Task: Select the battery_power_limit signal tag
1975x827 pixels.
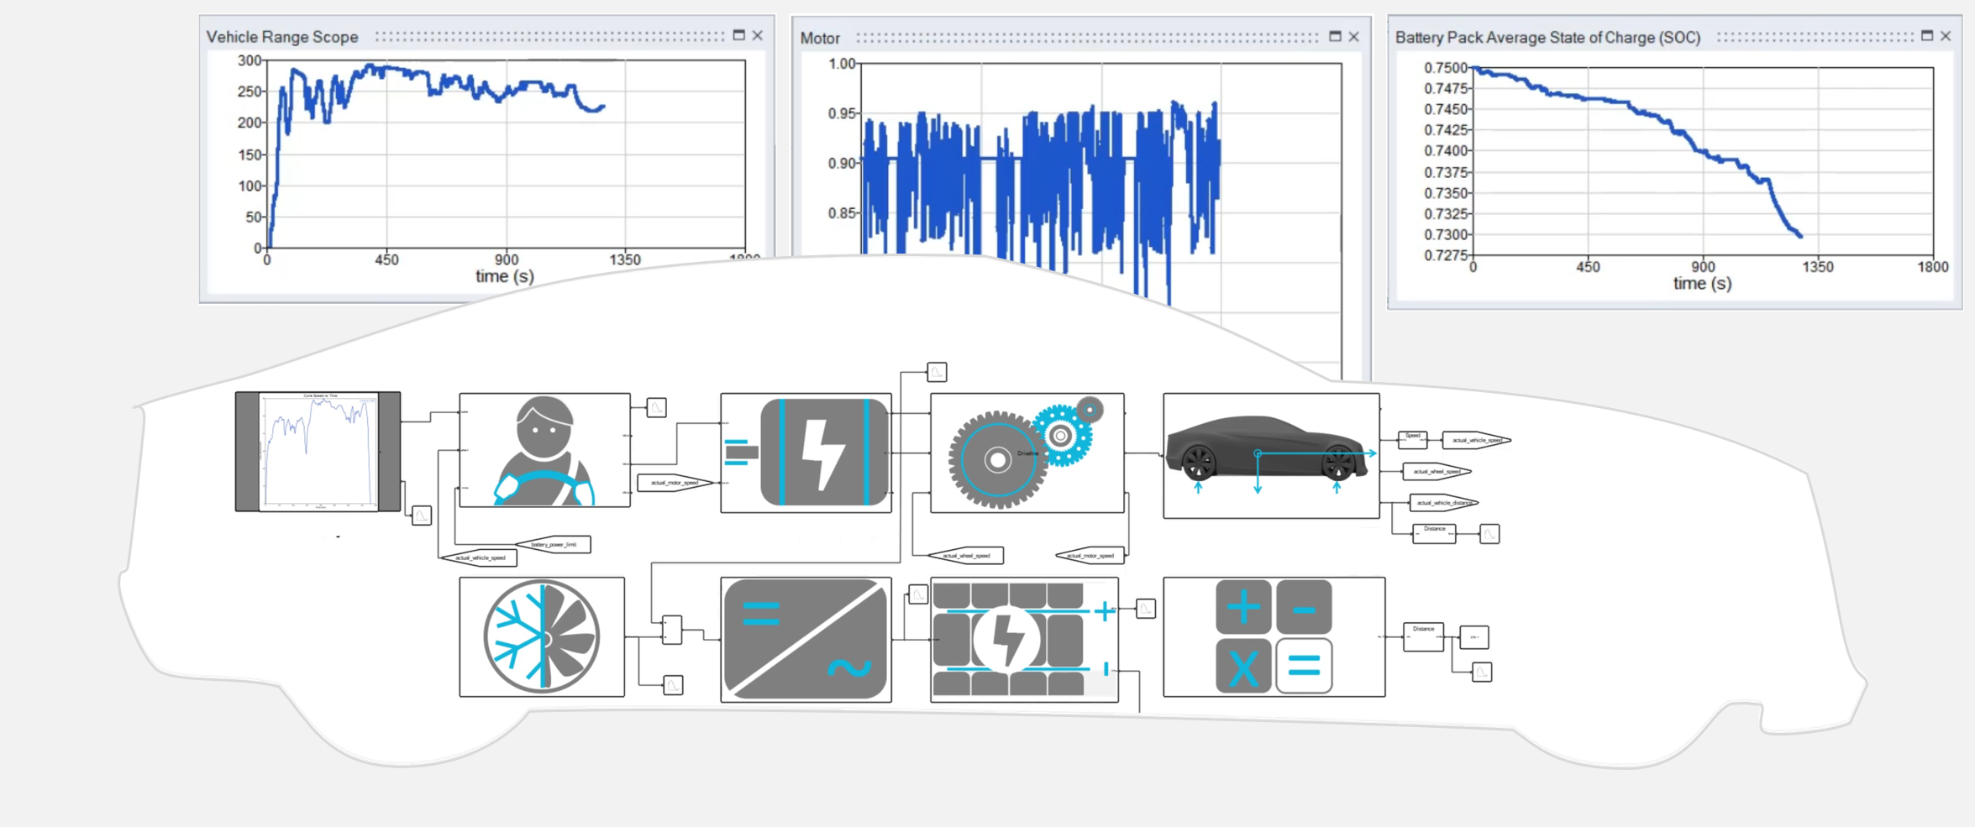Action: 554,545
